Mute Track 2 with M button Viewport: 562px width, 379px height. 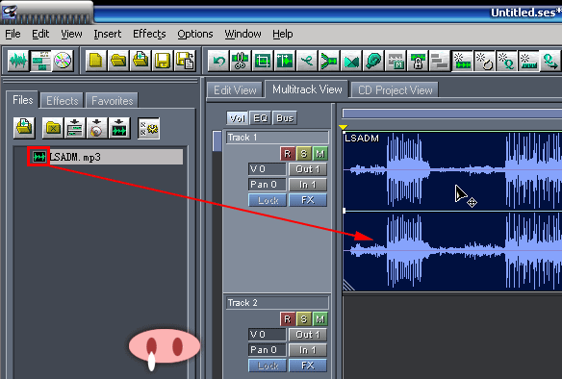tap(320, 318)
